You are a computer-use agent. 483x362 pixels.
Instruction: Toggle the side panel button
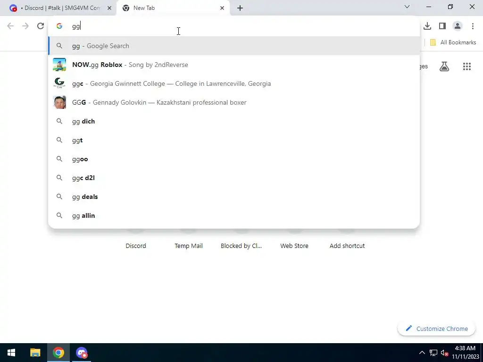[442, 26]
